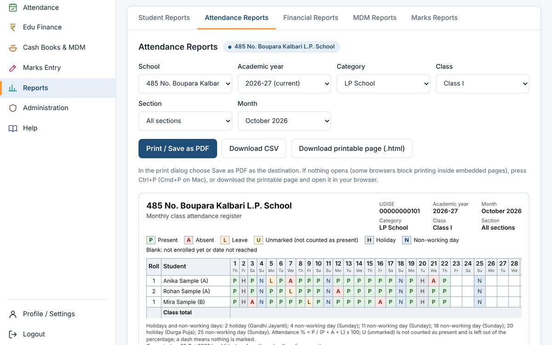
Task: Expand the Month dropdown showing October 2026
Action: [x=284, y=121]
